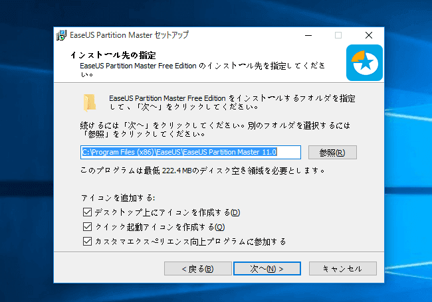This screenshot has height=302, width=432.
Task: Toggle デスクトップ上にアイコンを作成する checkbox
Action: pos(87,212)
